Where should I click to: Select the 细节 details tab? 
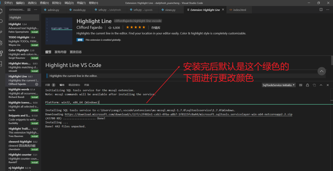48,52
